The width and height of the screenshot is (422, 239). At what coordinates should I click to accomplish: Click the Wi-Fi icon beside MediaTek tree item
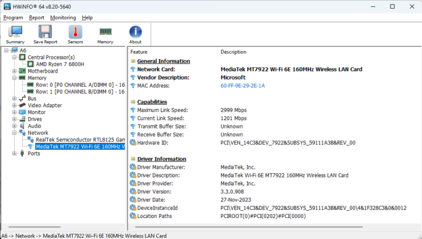tap(30, 146)
